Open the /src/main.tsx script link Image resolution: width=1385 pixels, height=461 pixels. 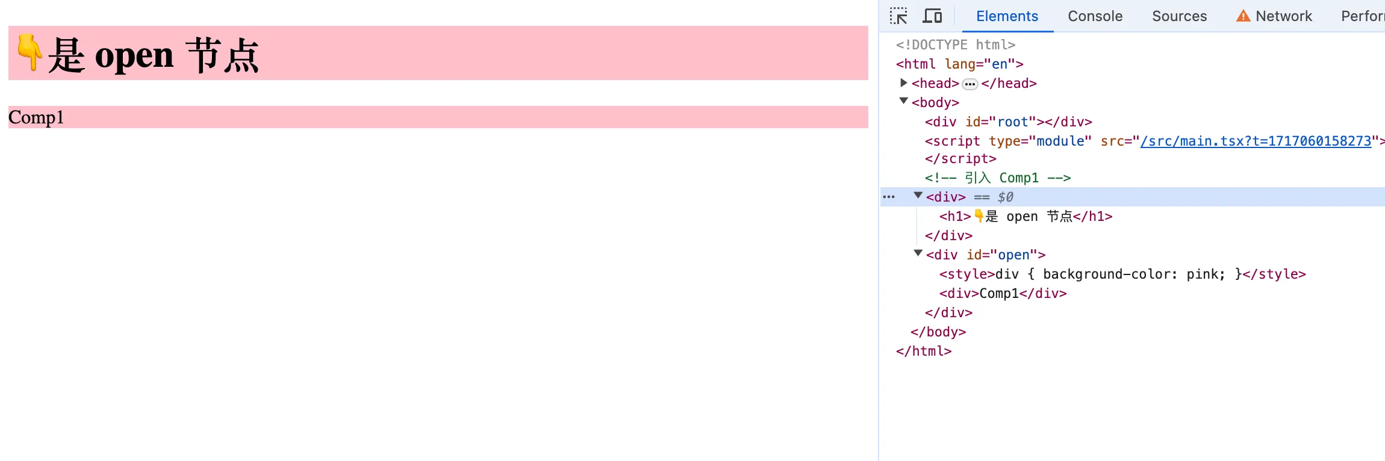1255,141
